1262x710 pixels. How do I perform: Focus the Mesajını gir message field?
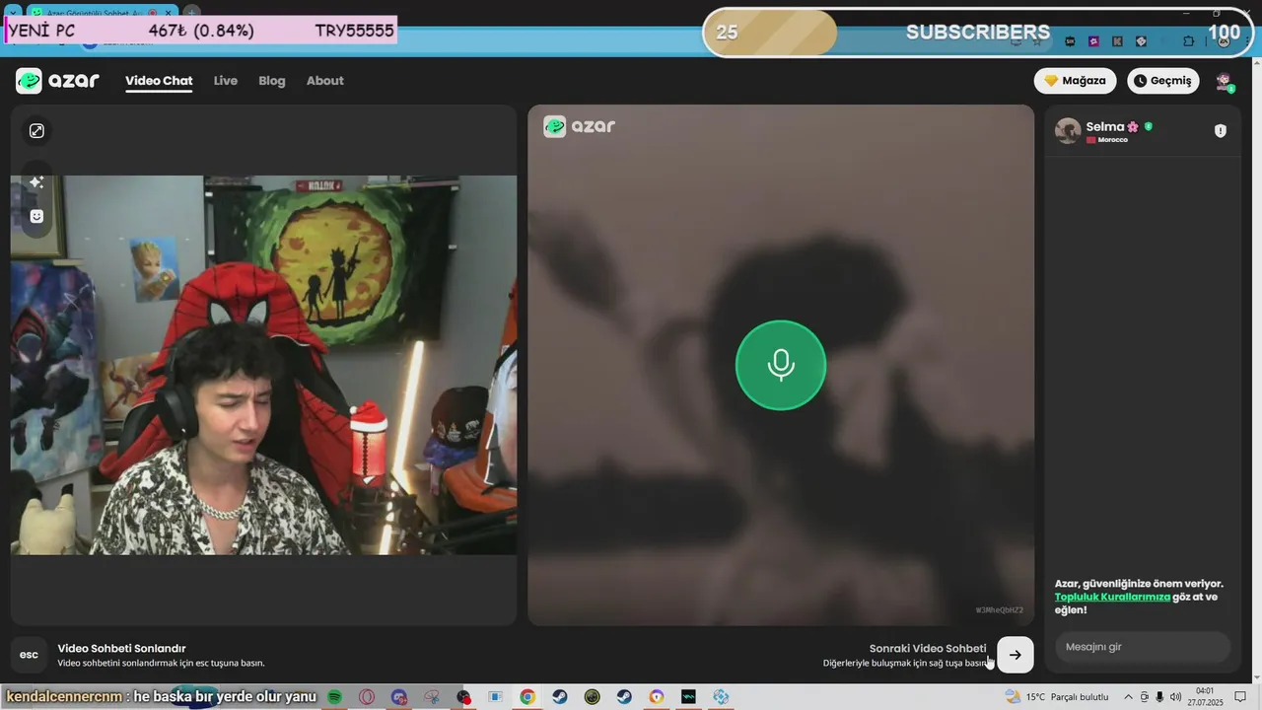(x=1143, y=647)
